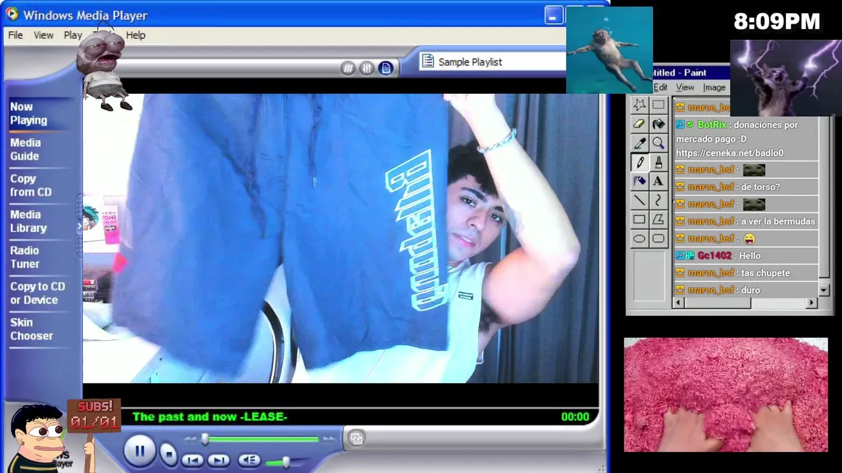Skip to previous track
Screen dimensions: 842x473
(x=191, y=461)
